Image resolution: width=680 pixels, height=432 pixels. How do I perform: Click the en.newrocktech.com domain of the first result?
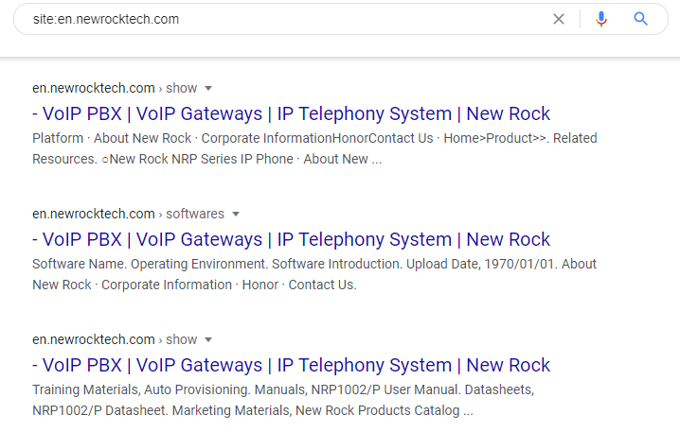tap(93, 88)
